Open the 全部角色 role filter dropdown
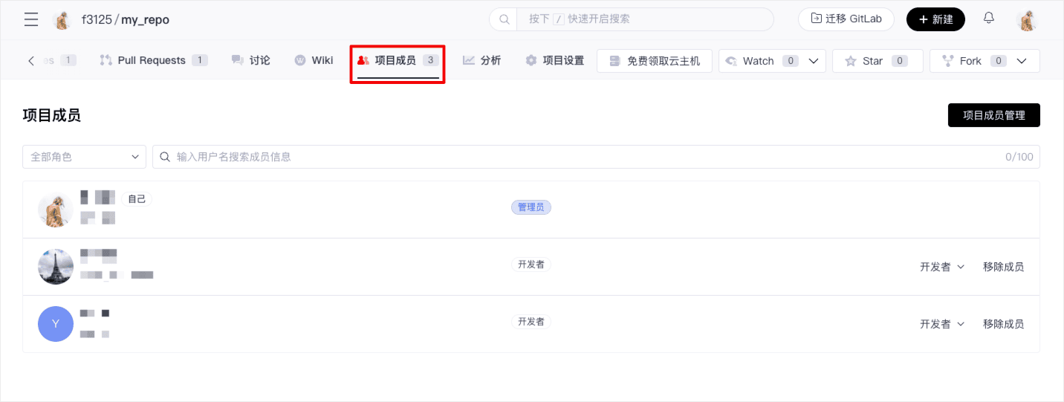The height and width of the screenshot is (402, 1064). [x=84, y=157]
